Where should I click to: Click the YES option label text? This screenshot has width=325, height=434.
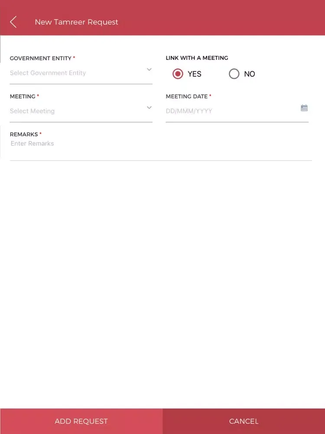click(195, 74)
